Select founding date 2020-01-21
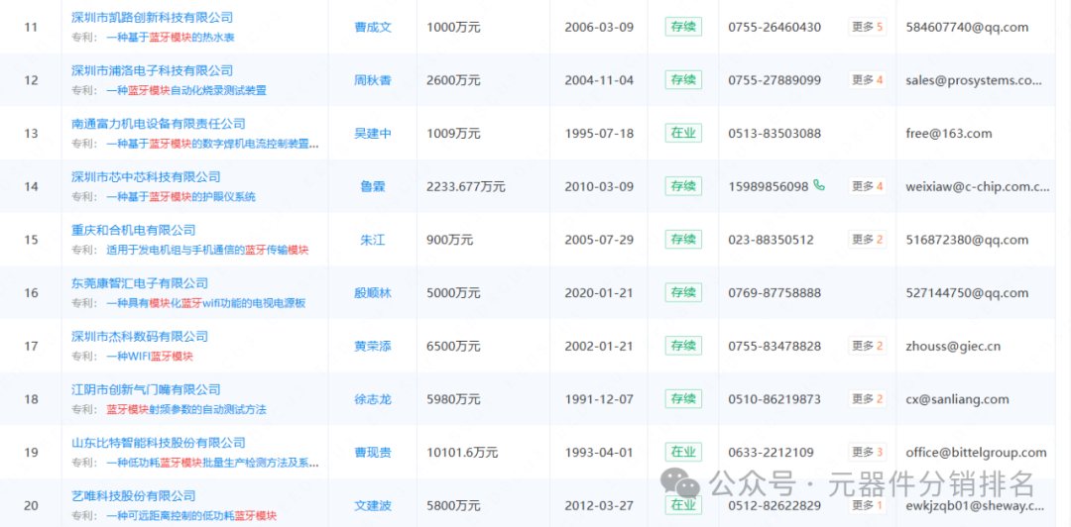The image size is (1071, 527). (599, 293)
